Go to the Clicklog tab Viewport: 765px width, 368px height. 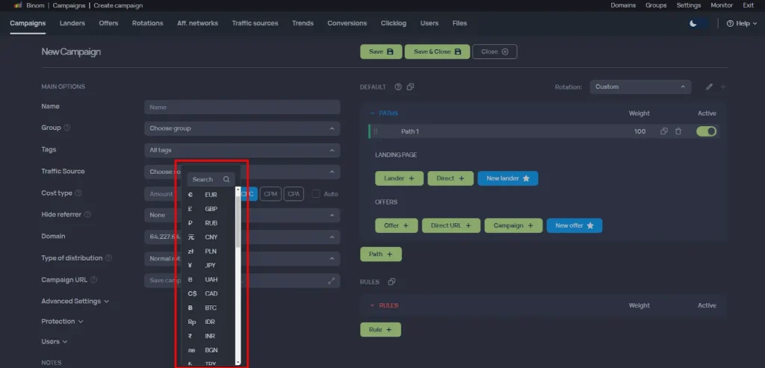(x=393, y=23)
